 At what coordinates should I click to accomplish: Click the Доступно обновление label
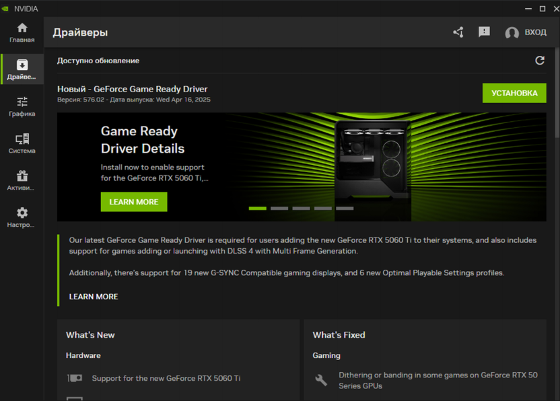[x=98, y=61]
